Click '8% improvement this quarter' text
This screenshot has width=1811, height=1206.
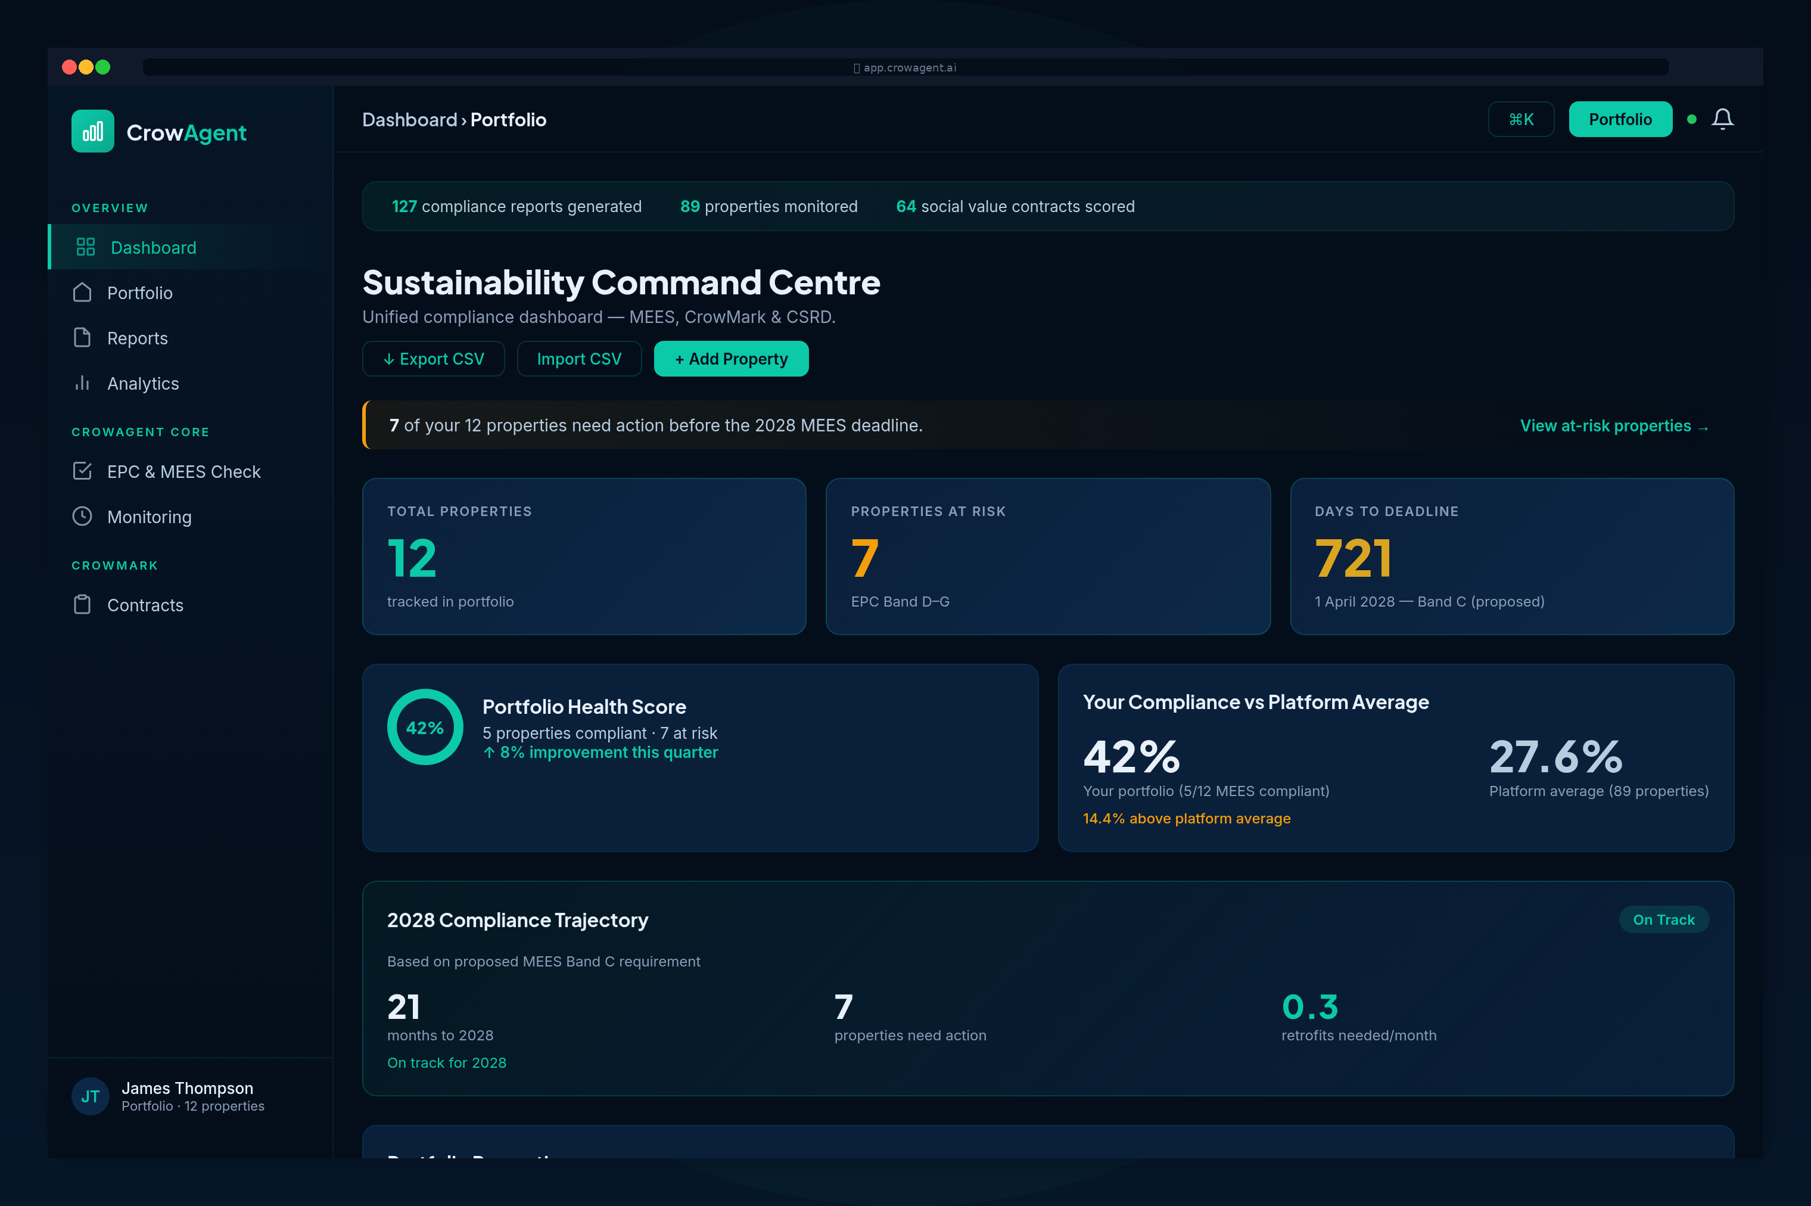[600, 752]
